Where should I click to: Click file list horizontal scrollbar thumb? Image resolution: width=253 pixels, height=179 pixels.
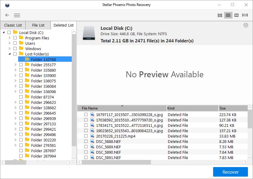click(116, 162)
